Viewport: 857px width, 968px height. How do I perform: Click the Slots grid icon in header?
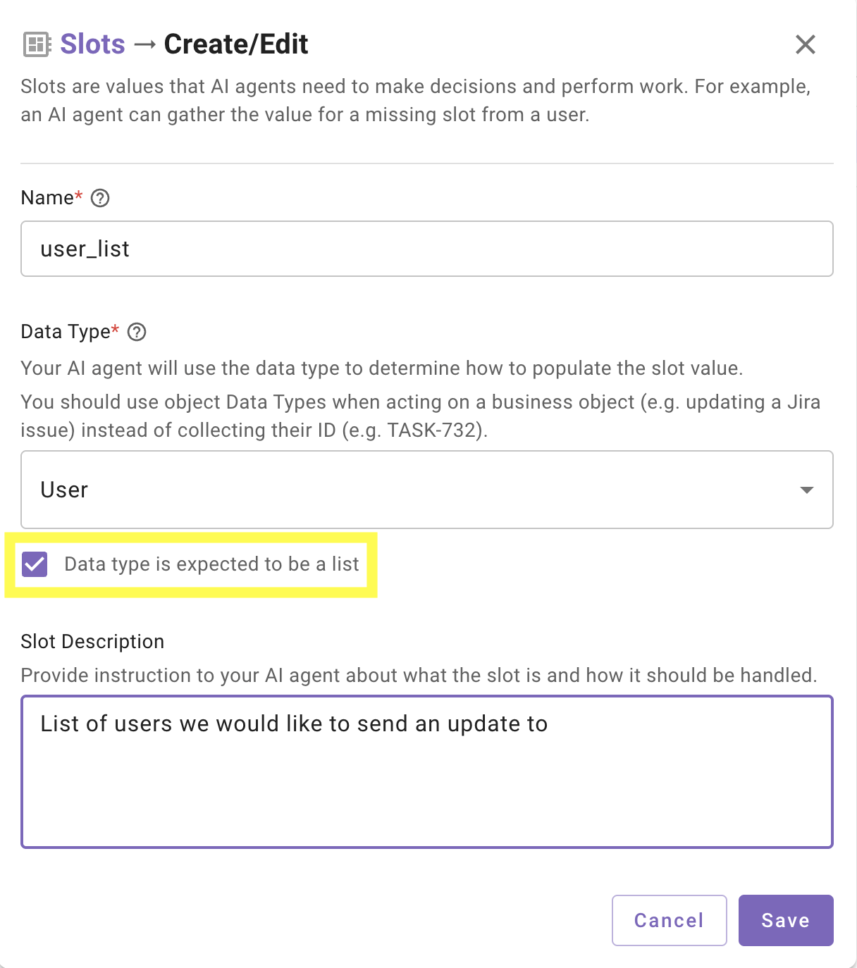click(37, 44)
